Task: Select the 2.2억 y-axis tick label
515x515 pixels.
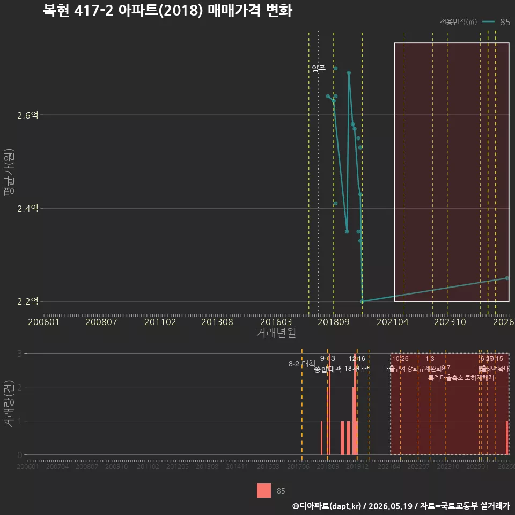Action: click(x=27, y=301)
